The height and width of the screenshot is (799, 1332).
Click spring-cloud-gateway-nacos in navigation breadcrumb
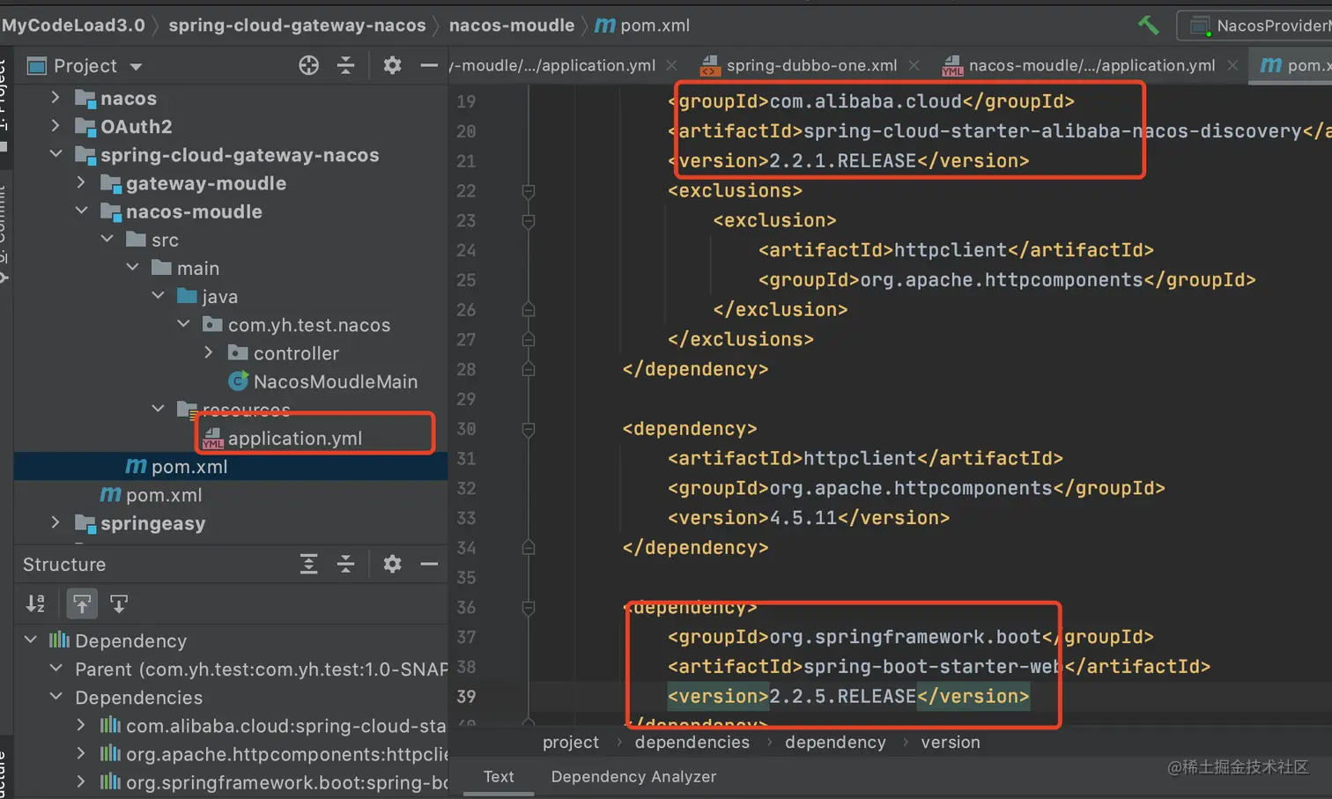click(x=297, y=26)
